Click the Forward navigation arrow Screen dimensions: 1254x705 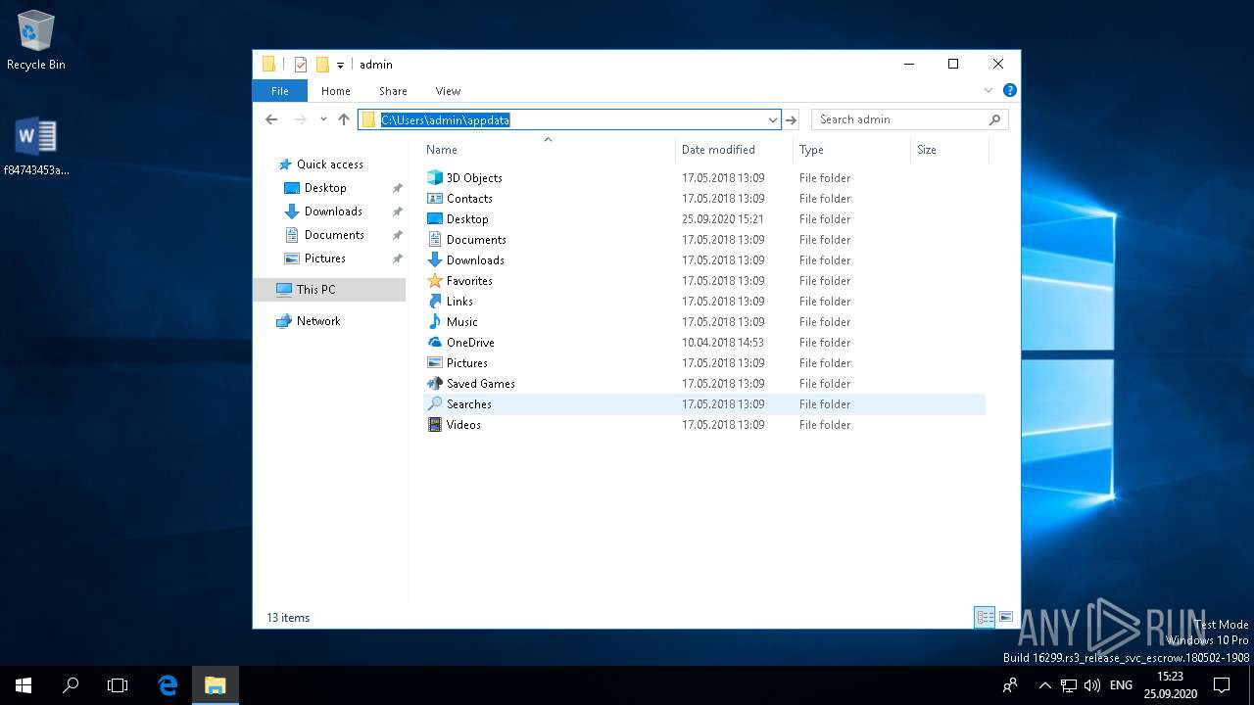tap(300, 119)
